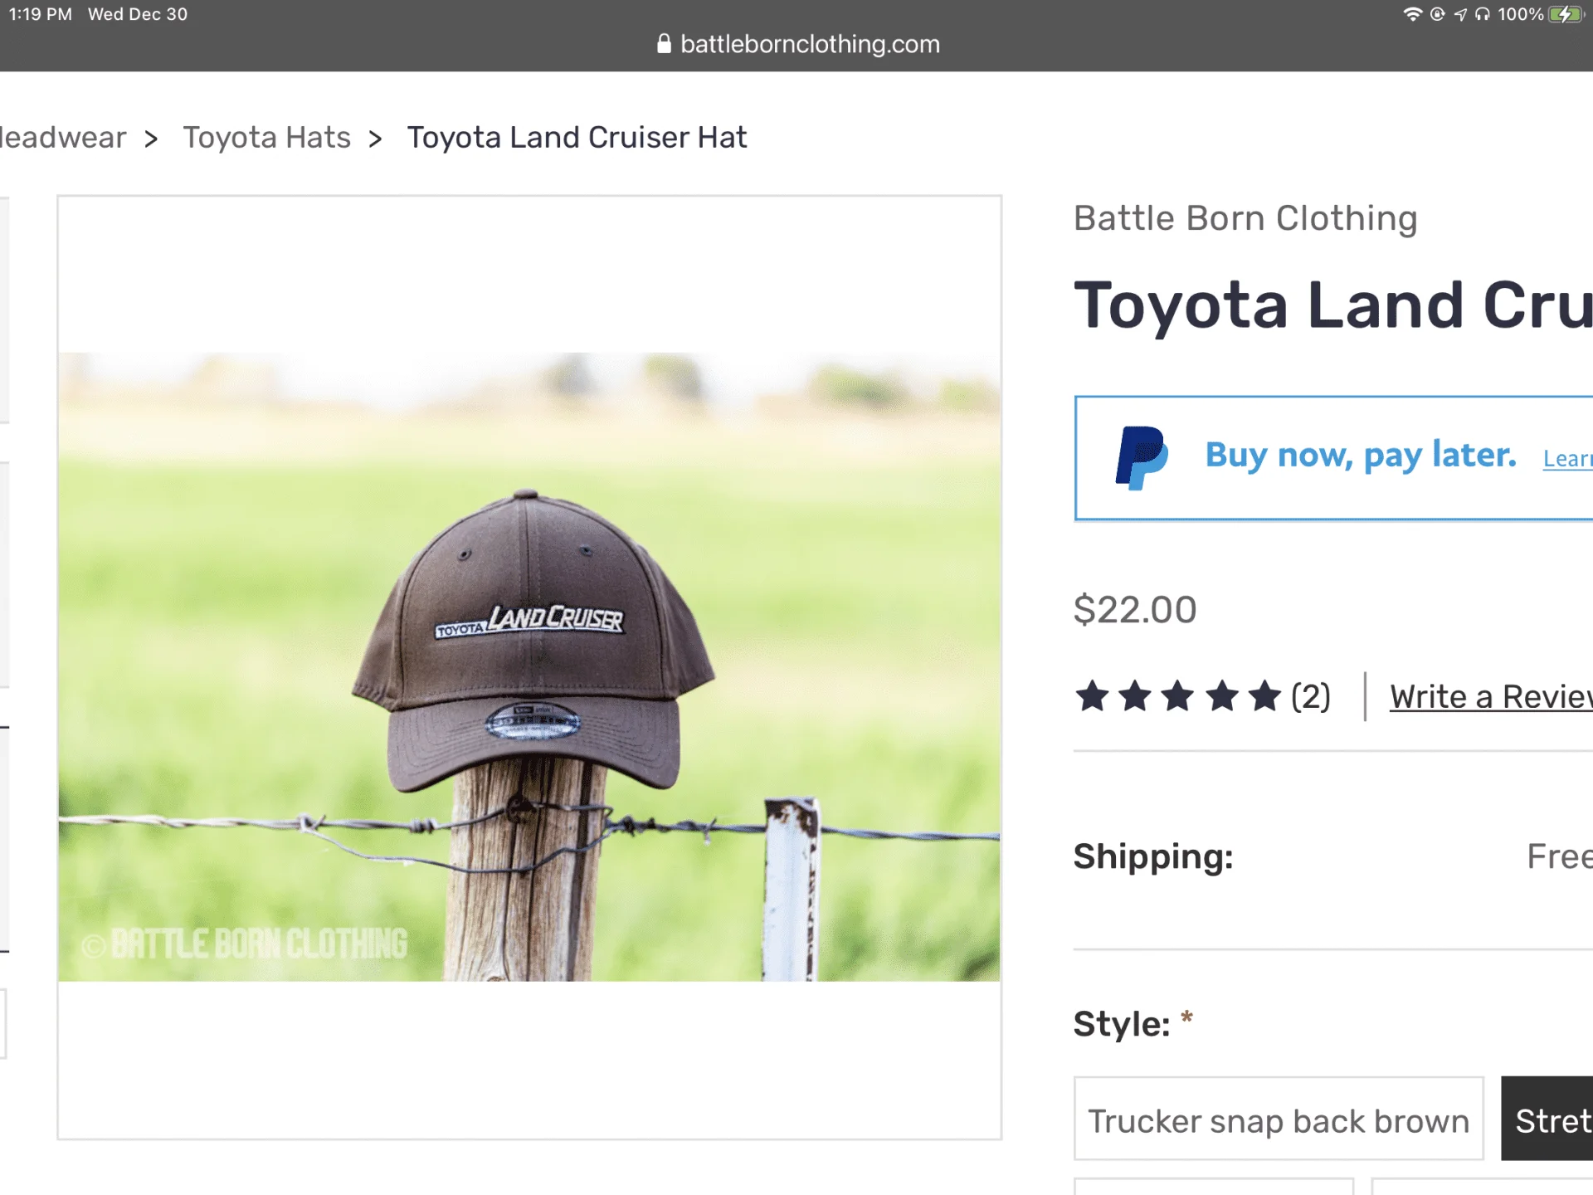Click the Write a Review link
The width and height of the screenshot is (1593, 1195).
pyautogui.click(x=1491, y=697)
